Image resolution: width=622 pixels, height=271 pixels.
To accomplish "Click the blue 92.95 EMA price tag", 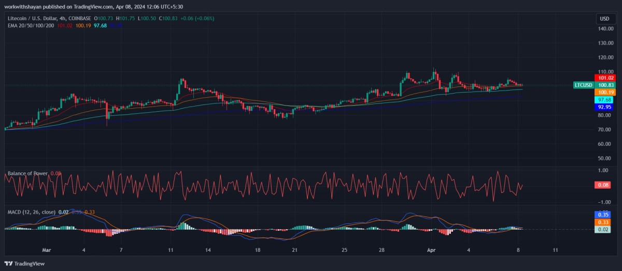I will point(604,107).
